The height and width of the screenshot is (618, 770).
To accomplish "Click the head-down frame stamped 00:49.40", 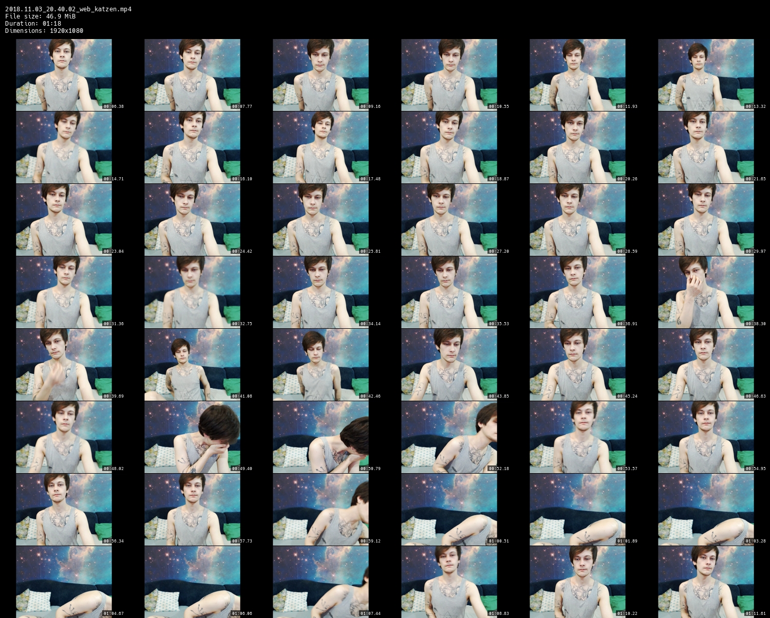I will tap(192, 437).
